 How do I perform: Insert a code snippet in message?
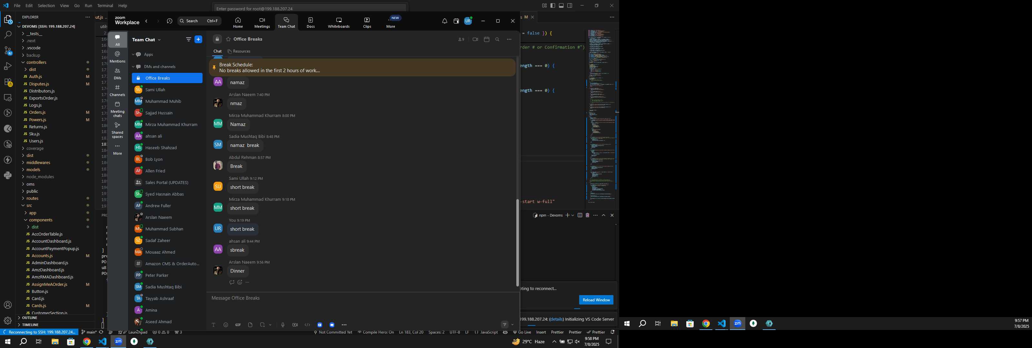(307, 325)
